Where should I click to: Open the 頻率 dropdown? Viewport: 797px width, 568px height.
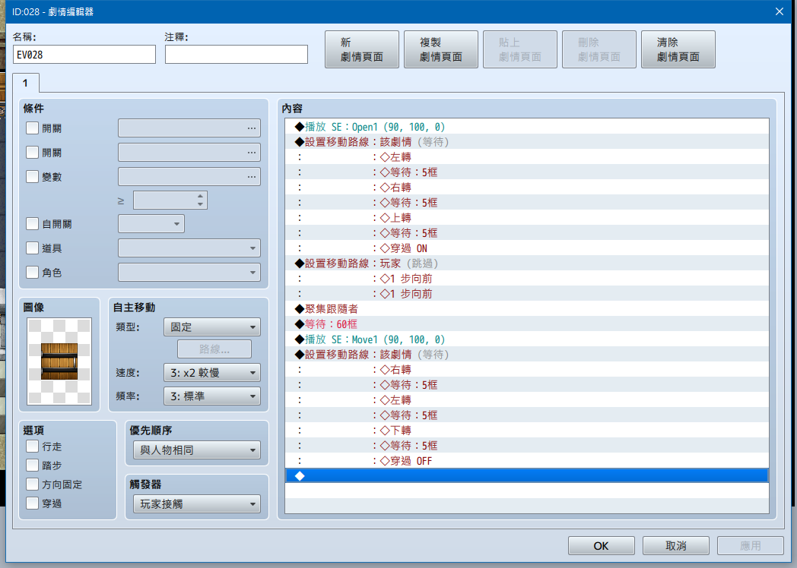click(212, 396)
